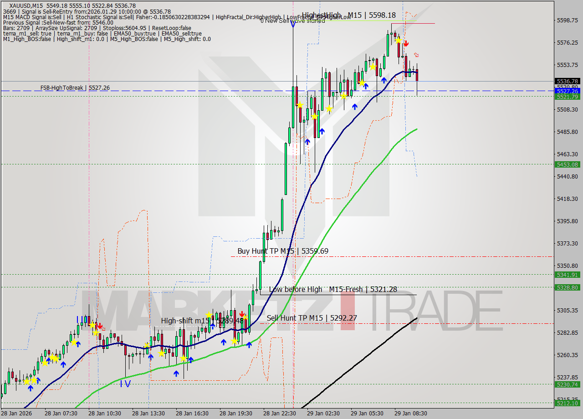Select the IV marker below the chart candles
This screenshot has height=419, width=583.
pyautogui.click(x=126, y=384)
